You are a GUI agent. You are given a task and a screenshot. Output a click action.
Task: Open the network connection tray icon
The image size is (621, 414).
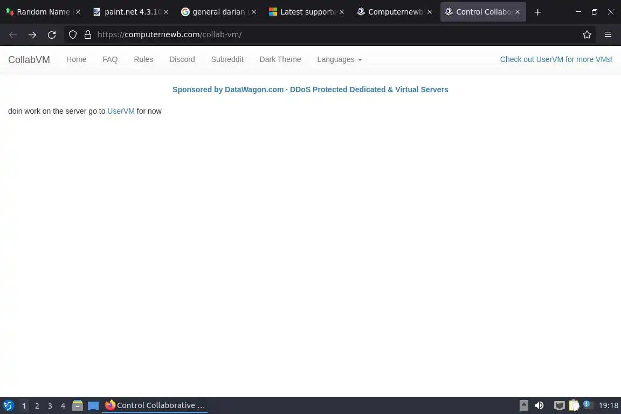click(559, 406)
